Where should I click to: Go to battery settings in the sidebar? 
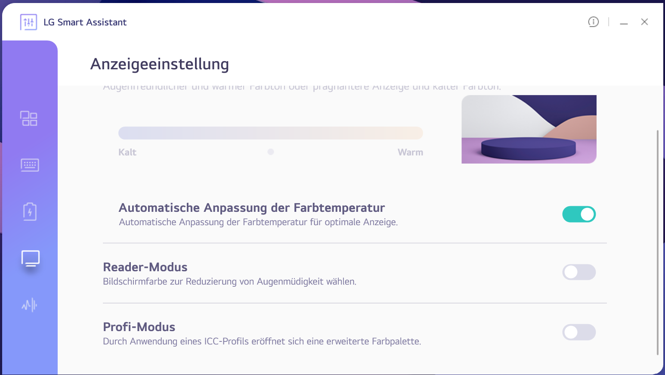(30, 211)
